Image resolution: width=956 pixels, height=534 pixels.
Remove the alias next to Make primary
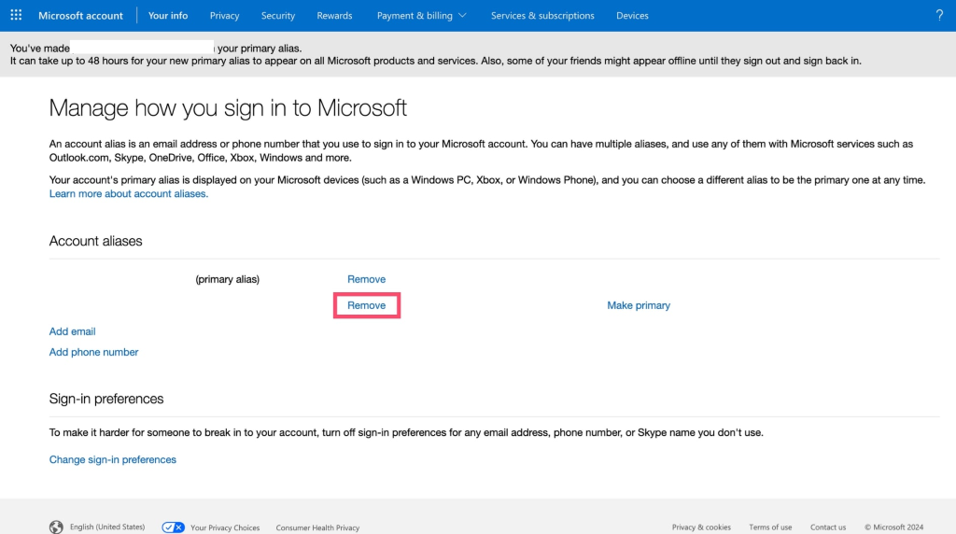[x=366, y=305]
